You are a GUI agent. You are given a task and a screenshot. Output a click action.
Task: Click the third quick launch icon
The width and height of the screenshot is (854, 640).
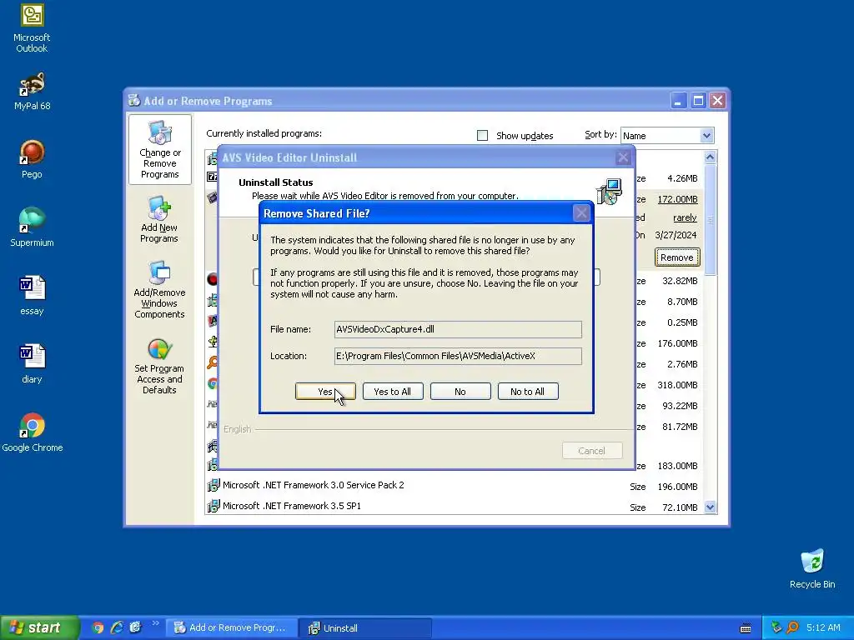(135, 628)
